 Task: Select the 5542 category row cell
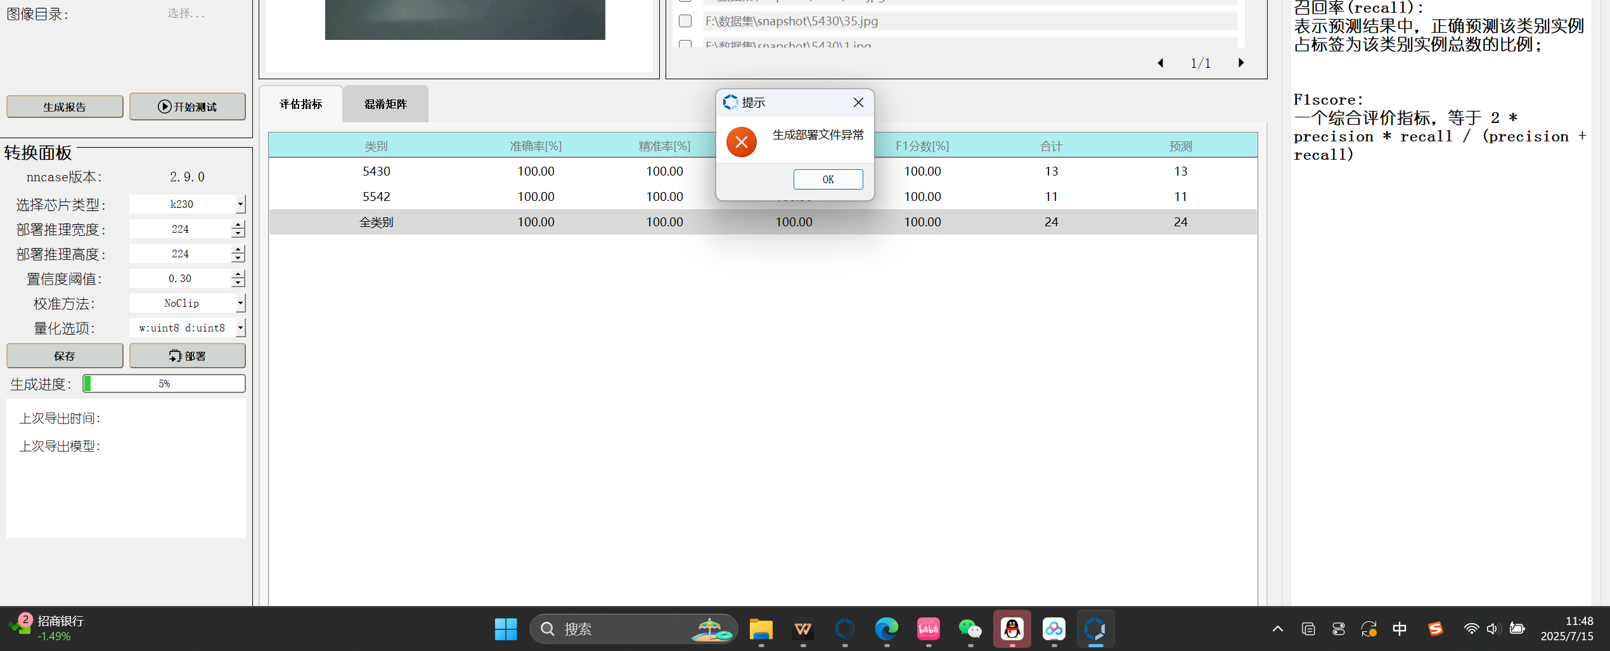click(377, 197)
